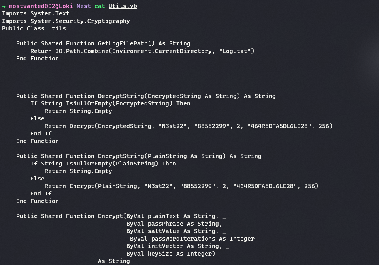Click the keySize parameter name
Viewport: 379px width, 265px height.
(160, 254)
